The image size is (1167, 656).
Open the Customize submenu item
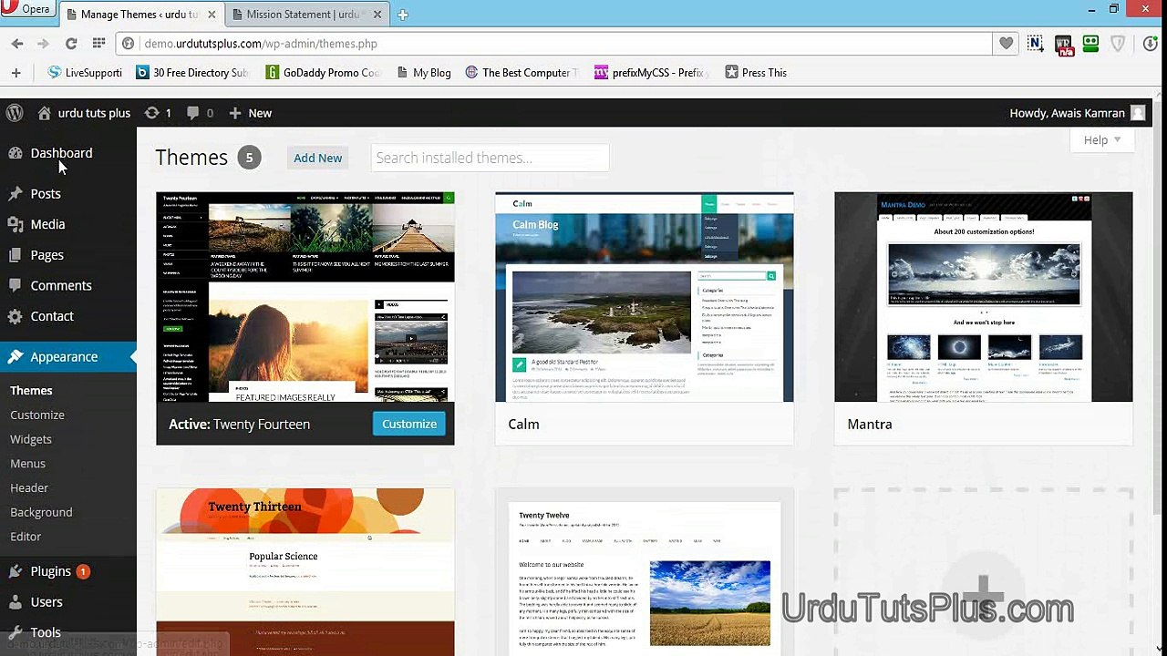click(37, 415)
